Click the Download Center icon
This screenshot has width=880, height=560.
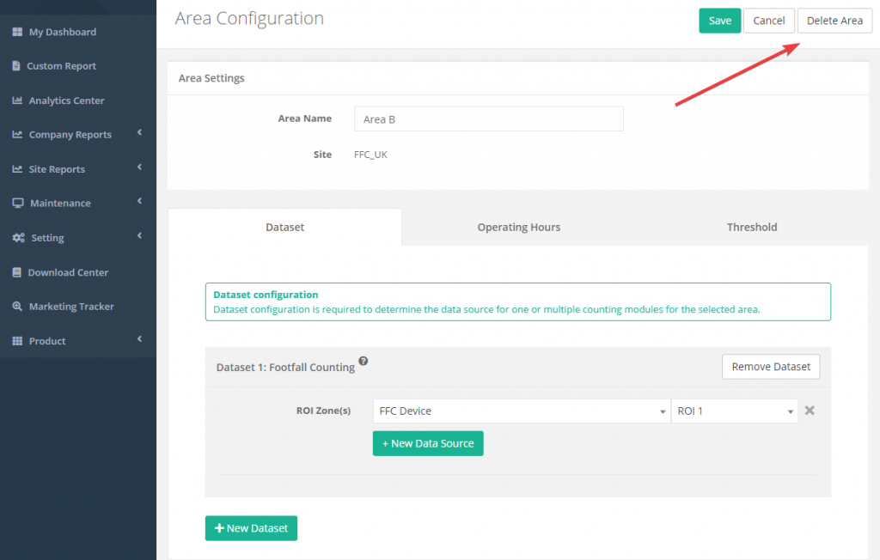coord(17,272)
